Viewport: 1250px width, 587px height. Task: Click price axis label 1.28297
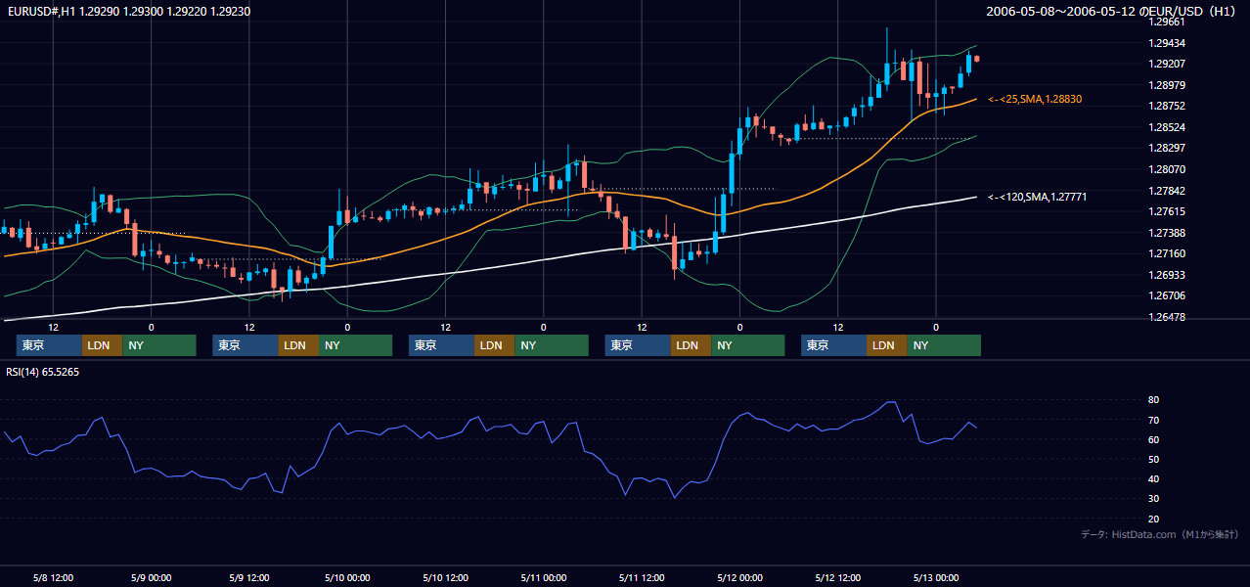point(1167,149)
